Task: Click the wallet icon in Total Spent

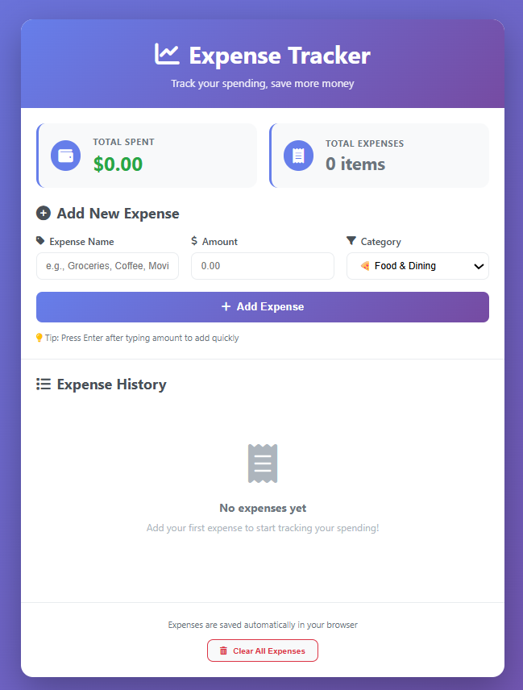Action: point(65,156)
